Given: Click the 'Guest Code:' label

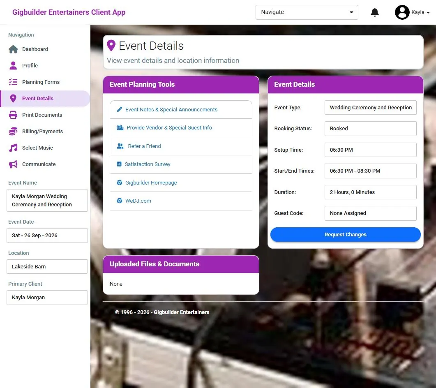Looking at the screenshot, I should 288,213.
